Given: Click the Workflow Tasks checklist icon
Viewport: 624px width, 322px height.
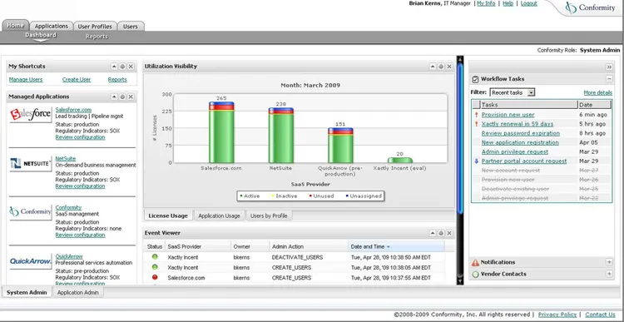Looking at the screenshot, I should pyautogui.click(x=475, y=79).
